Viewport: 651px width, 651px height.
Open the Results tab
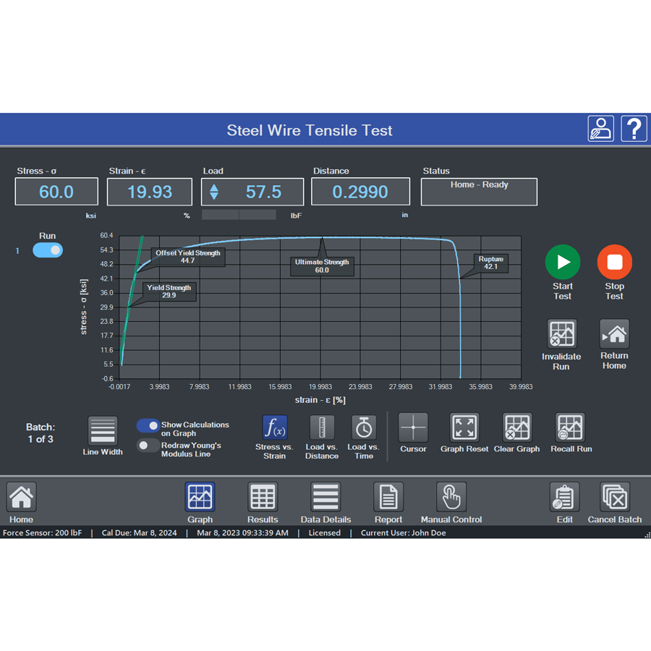click(x=263, y=498)
